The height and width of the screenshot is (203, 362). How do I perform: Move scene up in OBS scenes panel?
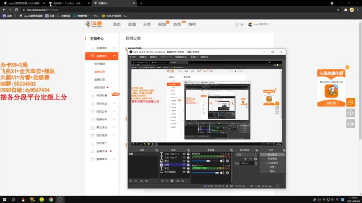point(141,181)
